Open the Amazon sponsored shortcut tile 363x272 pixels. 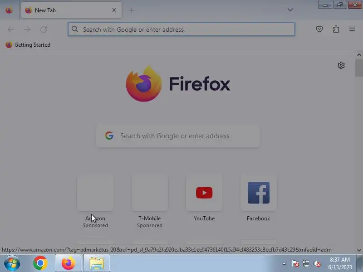pos(95,193)
